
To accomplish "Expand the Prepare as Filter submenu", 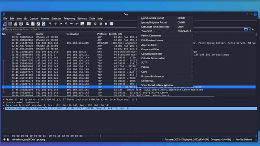I will (x=165, y=49).
